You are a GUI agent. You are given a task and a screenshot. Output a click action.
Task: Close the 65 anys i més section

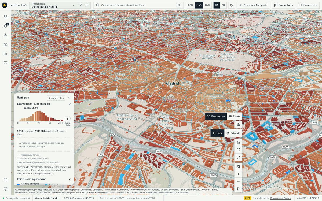(x=69, y=104)
